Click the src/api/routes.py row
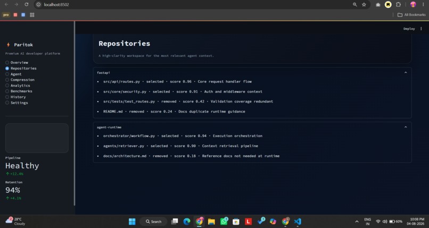Screen dimensions: 429x228 pos(177,81)
